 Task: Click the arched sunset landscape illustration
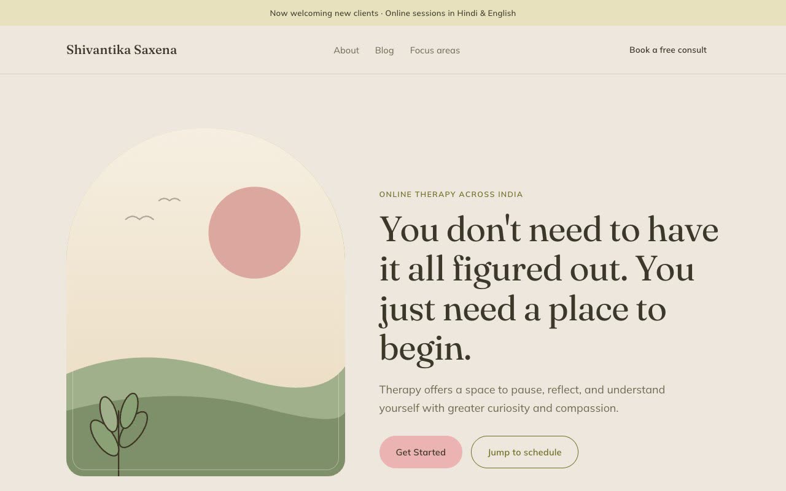(206, 302)
